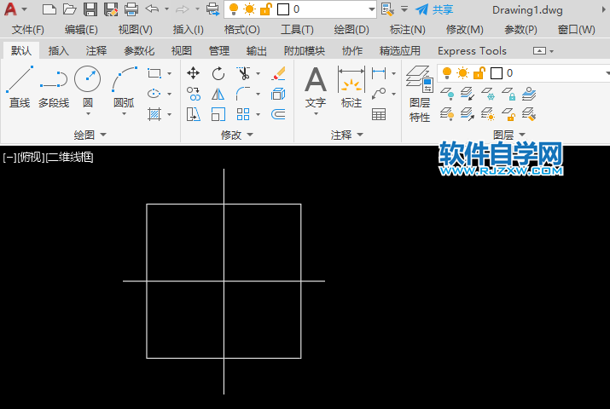Click the [二维线框] visual style label
Screen dimensions: 610x409
click(x=69, y=157)
